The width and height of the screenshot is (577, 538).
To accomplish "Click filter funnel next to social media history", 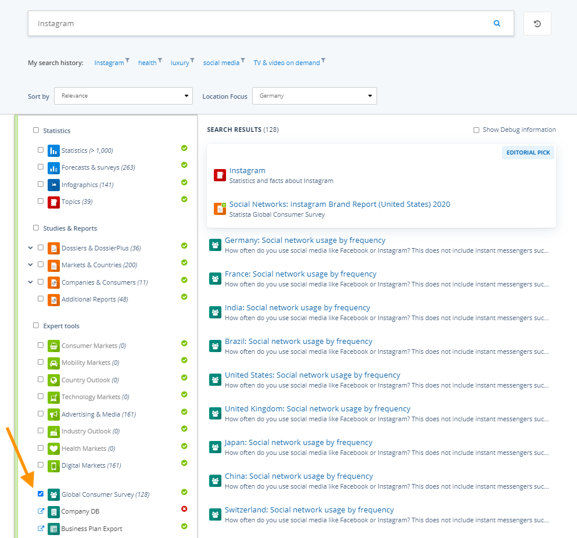I will point(243,60).
